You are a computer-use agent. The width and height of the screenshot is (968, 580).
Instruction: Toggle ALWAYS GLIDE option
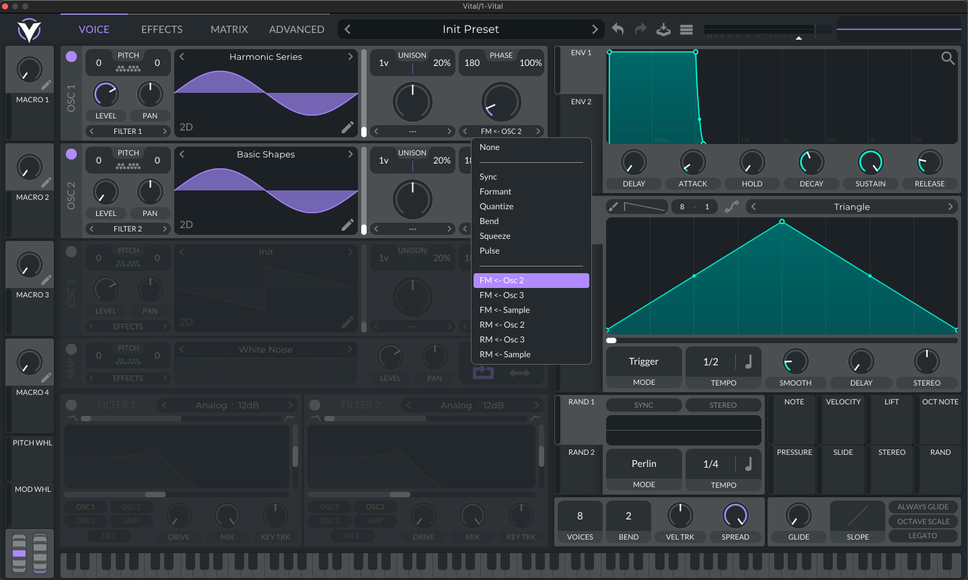[923, 507]
